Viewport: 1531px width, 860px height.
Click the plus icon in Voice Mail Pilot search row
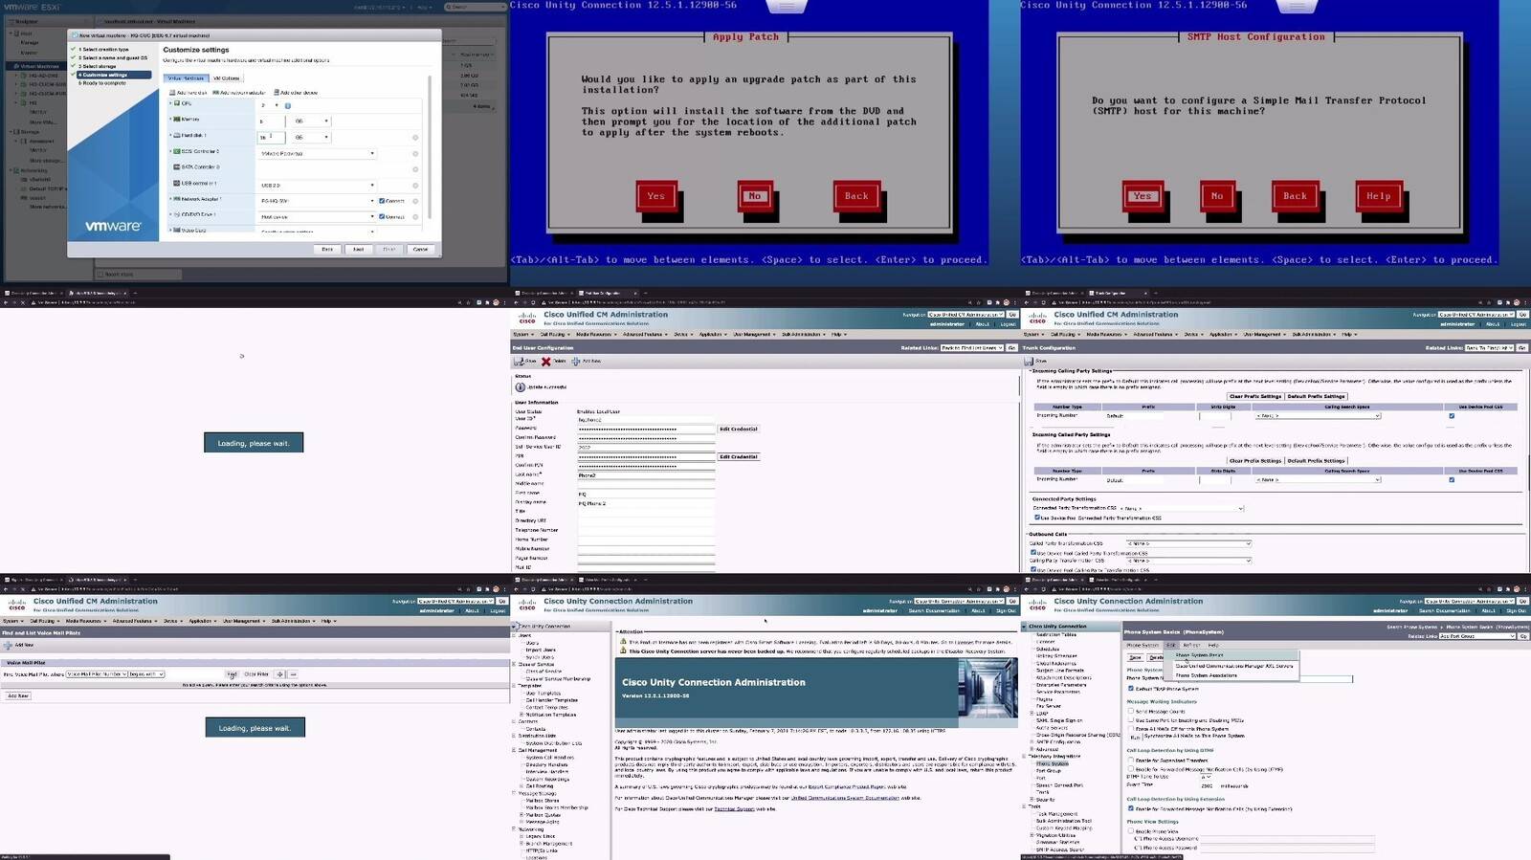click(279, 674)
